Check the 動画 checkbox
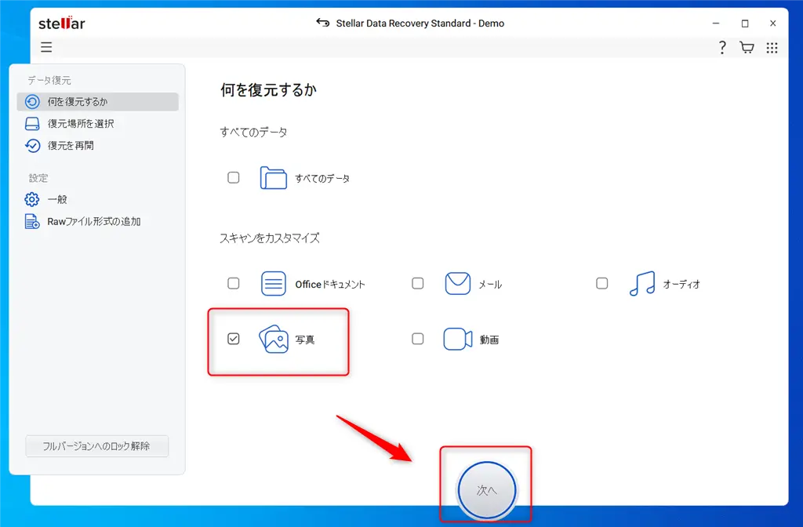The height and width of the screenshot is (527, 803). [418, 339]
